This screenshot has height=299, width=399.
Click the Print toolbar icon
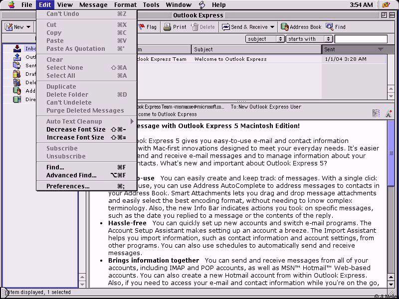167,27
